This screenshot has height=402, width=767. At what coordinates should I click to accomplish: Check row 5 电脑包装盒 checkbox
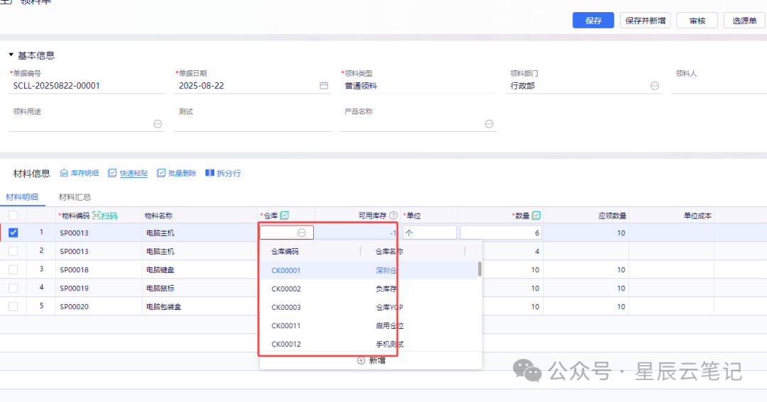tap(13, 307)
